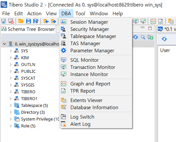Click the Alert Log warning icon
176x142 pixels.
(64, 124)
